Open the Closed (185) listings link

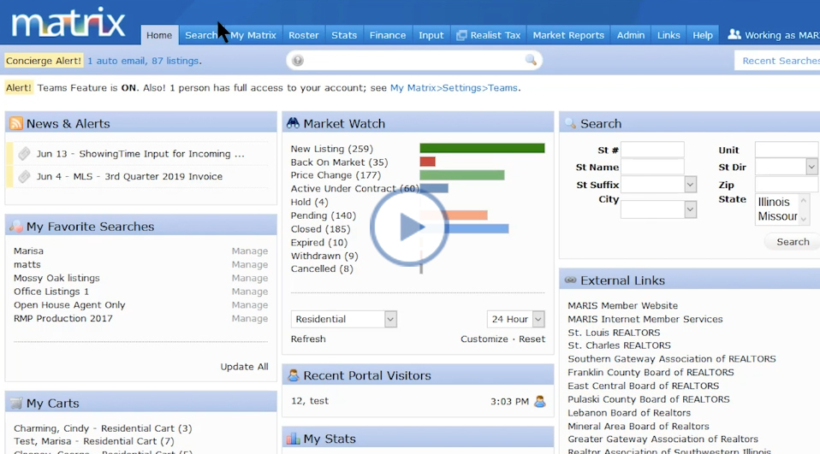321,229
